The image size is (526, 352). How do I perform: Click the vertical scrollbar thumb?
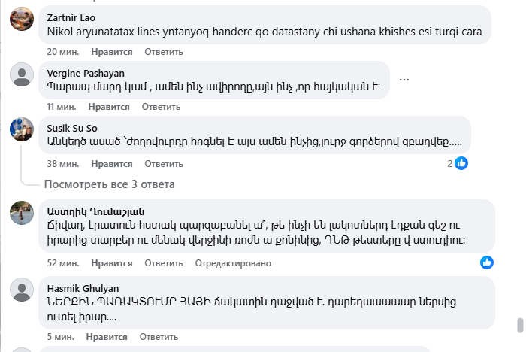click(x=518, y=325)
